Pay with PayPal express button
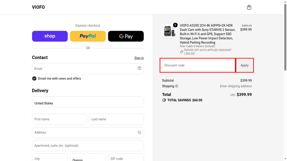Image resolution: width=287 pixels, height=161 pixels. [88, 36]
